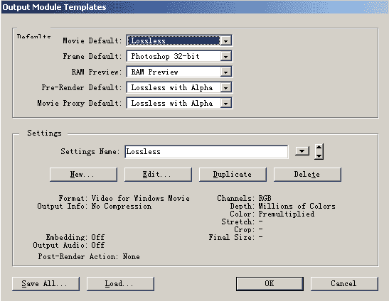Click the 'Movie Default:' label
The height and width of the screenshot is (301, 389).
[92, 40]
